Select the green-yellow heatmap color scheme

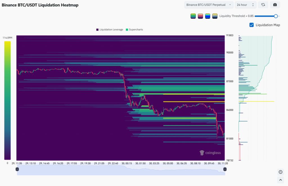(193, 16)
